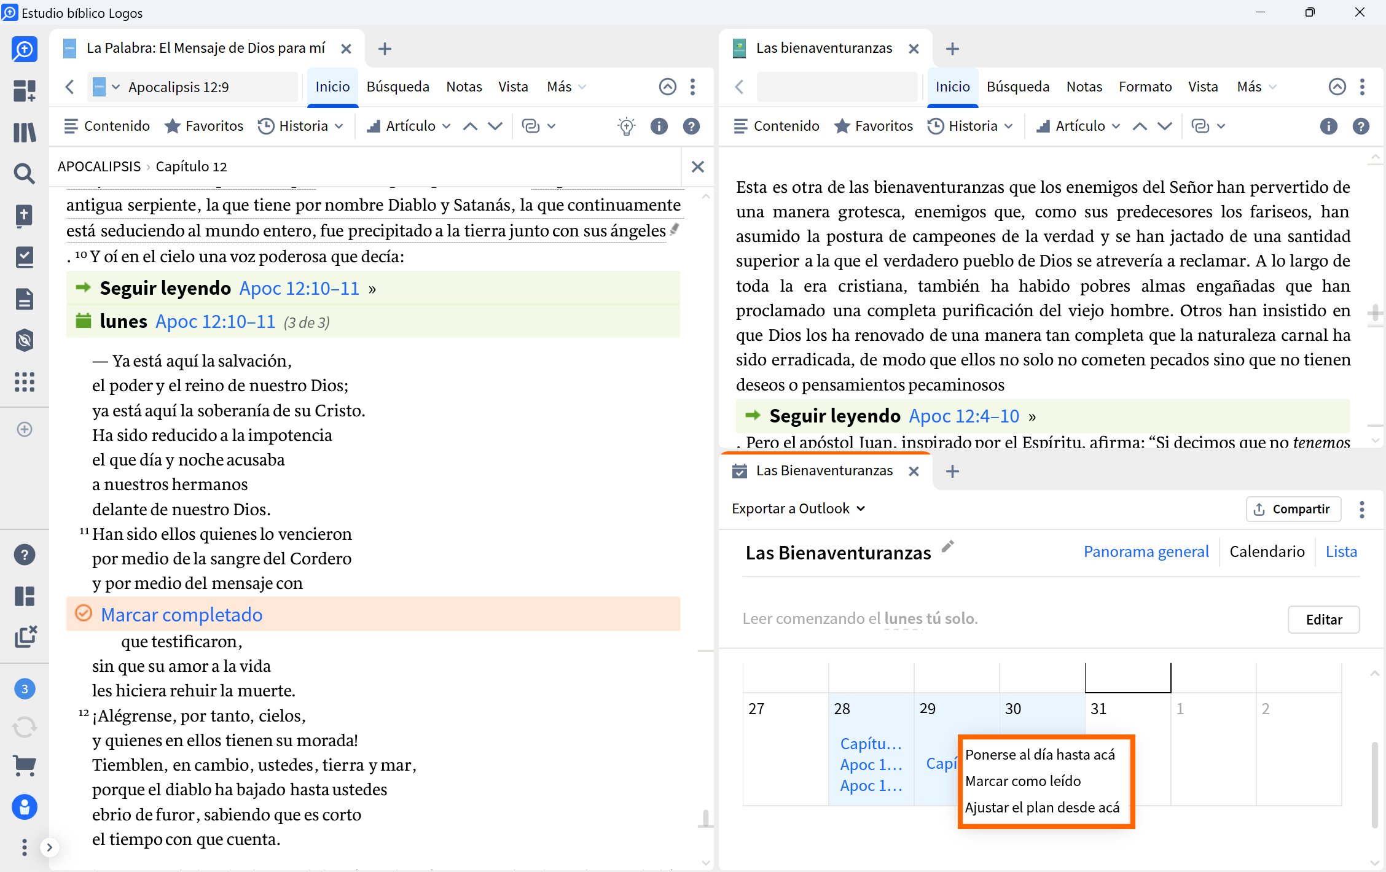Image resolution: width=1386 pixels, height=872 pixels.
Task: Open Favoritos in left panel
Action: (204, 126)
